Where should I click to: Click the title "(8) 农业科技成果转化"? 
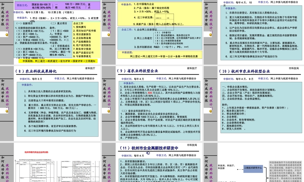click(36, 71)
